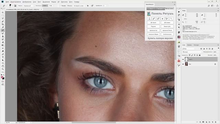This screenshot has height=124, width=220.
Task: Switch to the Контуры tab
Action: coord(196,45)
